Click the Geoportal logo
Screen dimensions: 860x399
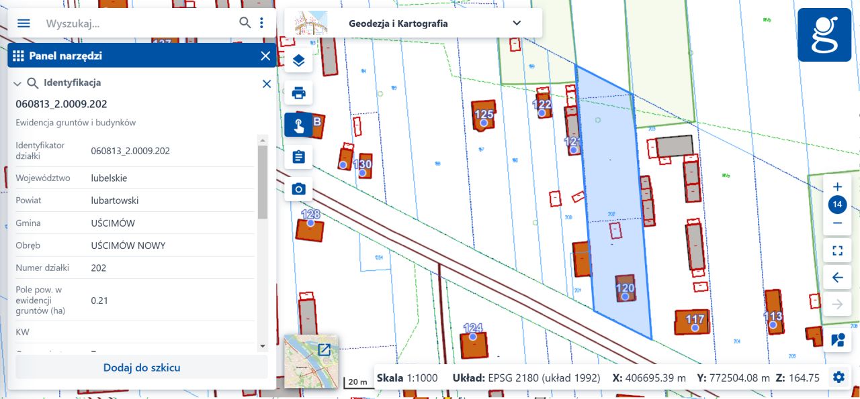[x=824, y=36]
